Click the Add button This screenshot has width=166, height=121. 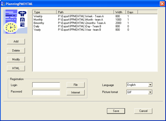pos(16,41)
